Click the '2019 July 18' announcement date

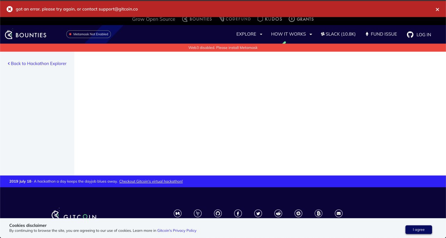(20, 181)
